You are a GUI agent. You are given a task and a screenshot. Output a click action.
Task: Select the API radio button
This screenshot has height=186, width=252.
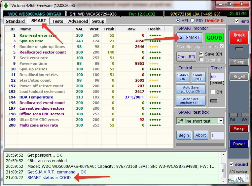178,20
